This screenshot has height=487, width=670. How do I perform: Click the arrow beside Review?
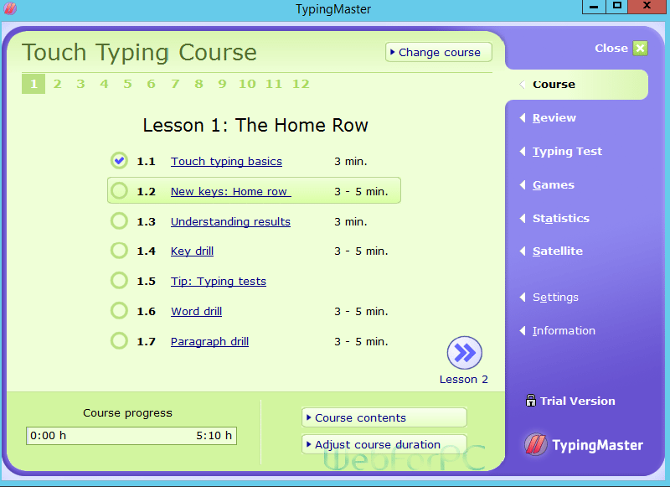[523, 117]
